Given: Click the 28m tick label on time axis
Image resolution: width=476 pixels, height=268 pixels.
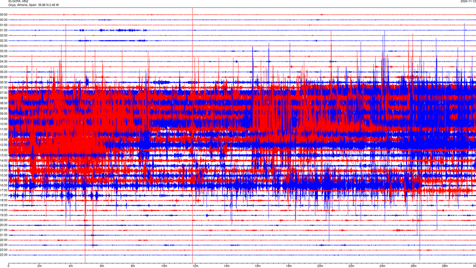Looking at the screenshot, I should (445, 266).
